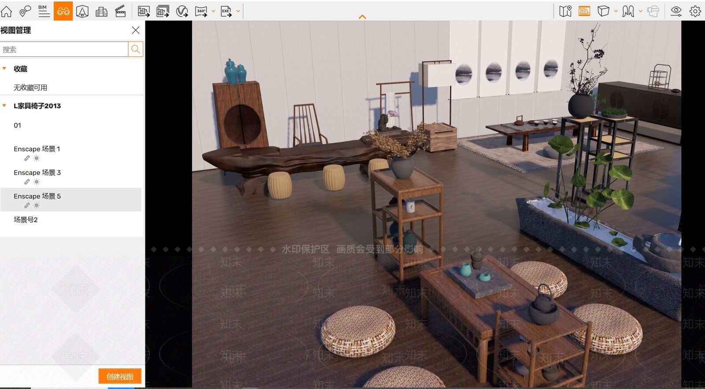Viewport: 705px width, 389px height.
Task: Click the sun icon under Enscape 场景 3
Action: point(37,182)
